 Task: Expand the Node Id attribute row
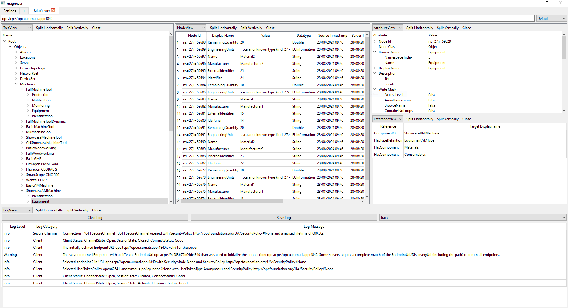375,41
